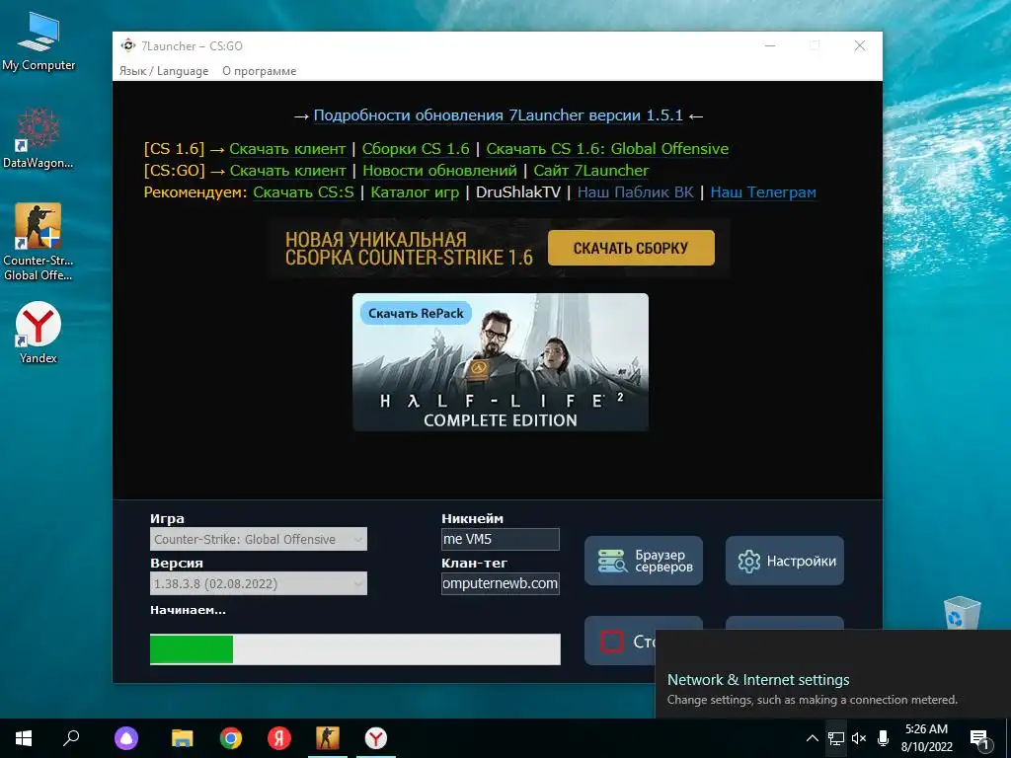Open the DataWagon desktop shortcut
This screenshot has width=1011, height=758.
39,136
